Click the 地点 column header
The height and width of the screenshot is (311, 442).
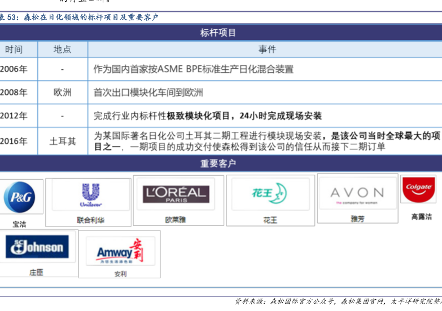62,50
